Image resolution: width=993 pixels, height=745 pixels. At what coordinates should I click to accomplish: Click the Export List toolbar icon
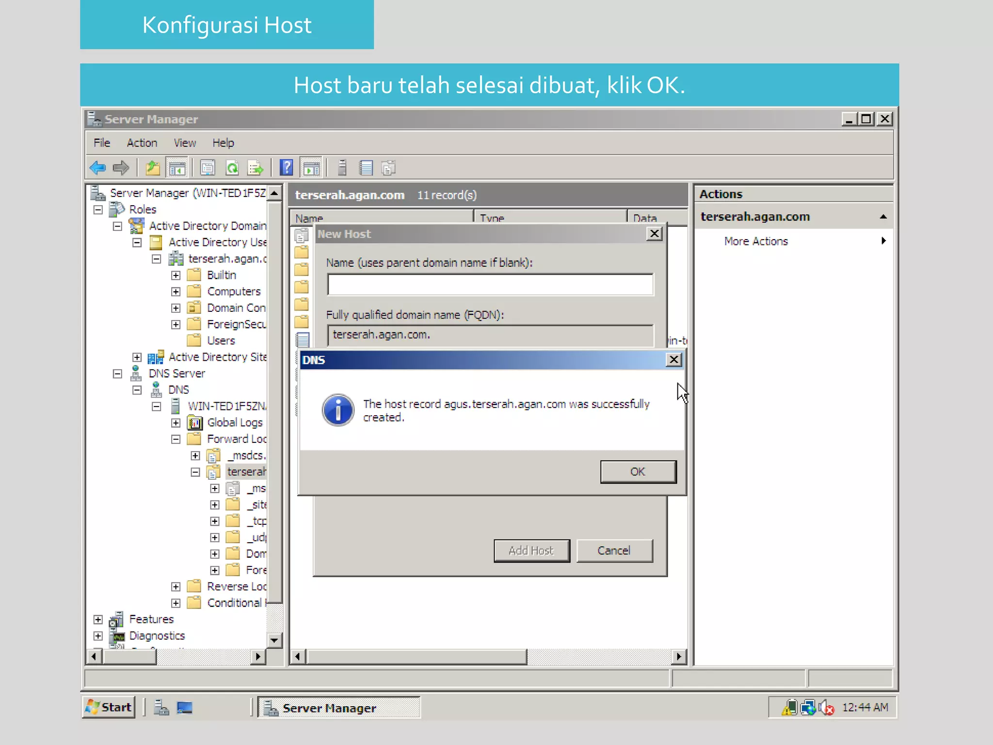point(255,168)
